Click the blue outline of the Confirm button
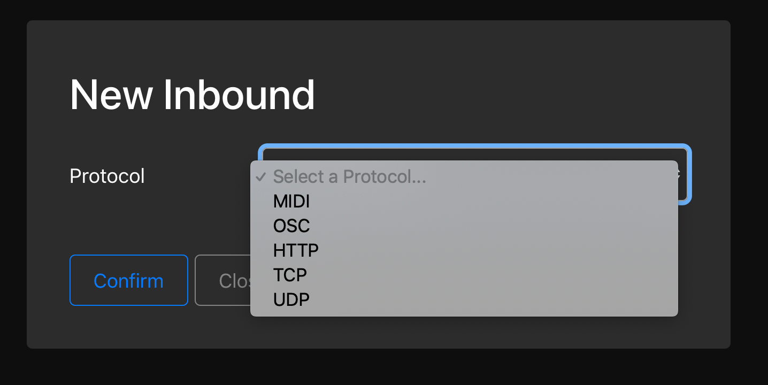 point(71,280)
